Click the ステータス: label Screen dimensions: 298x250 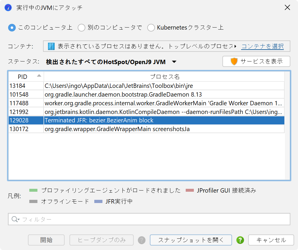click(x=24, y=61)
